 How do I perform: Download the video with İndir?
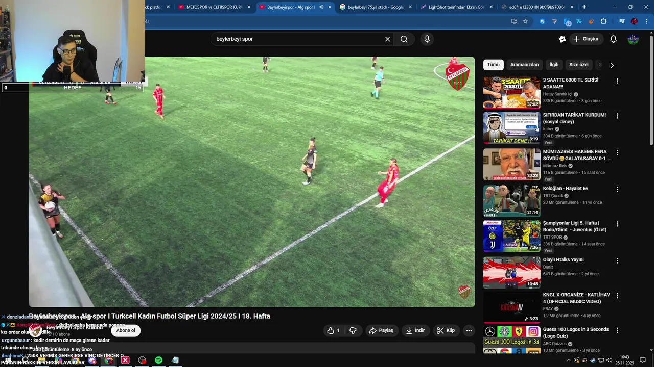[x=415, y=330]
